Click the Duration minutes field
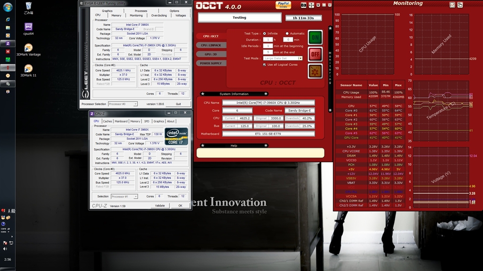Screen dimensions: 483x271 coord(288,40)
